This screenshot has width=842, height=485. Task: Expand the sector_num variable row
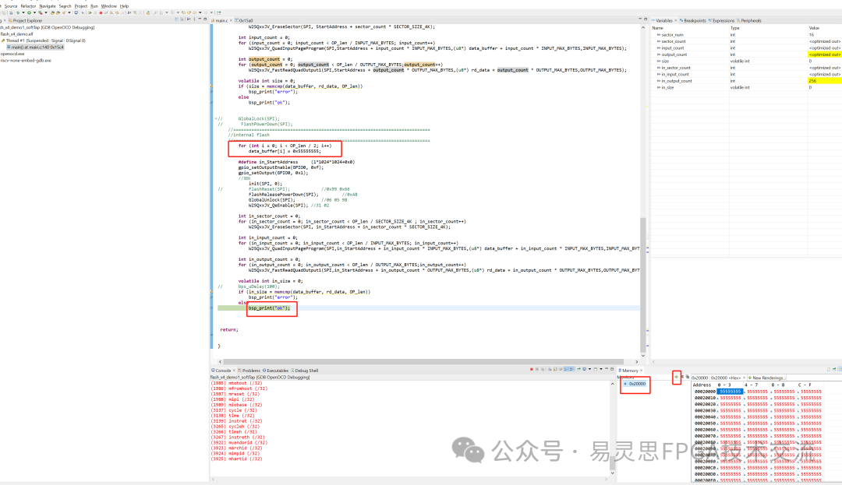pos(658,35)
